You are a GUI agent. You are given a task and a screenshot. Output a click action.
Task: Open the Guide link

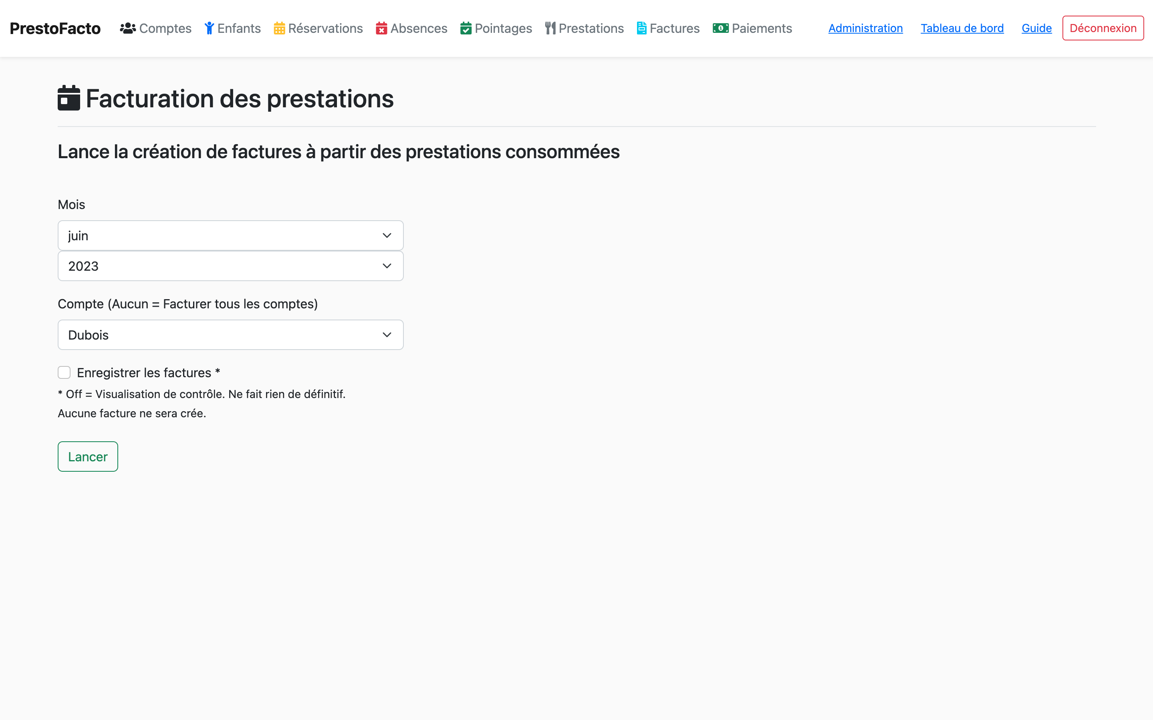click(x=1036, y=28)
